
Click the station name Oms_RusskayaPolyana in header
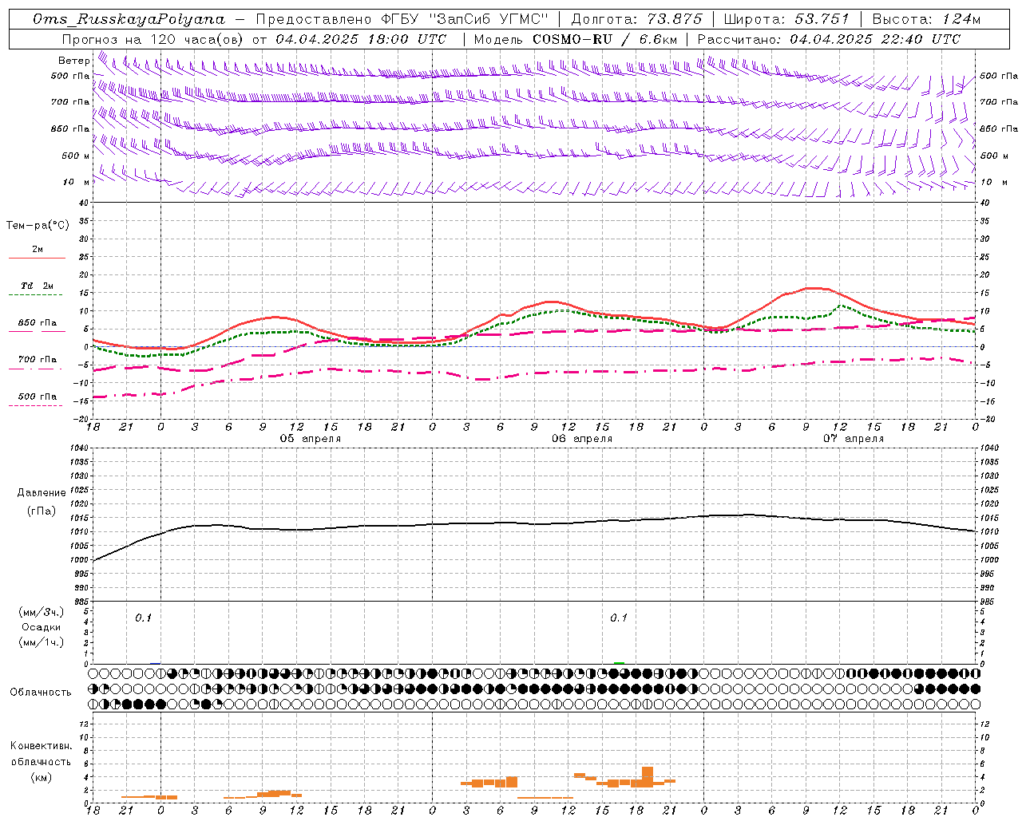pos(129,19)
